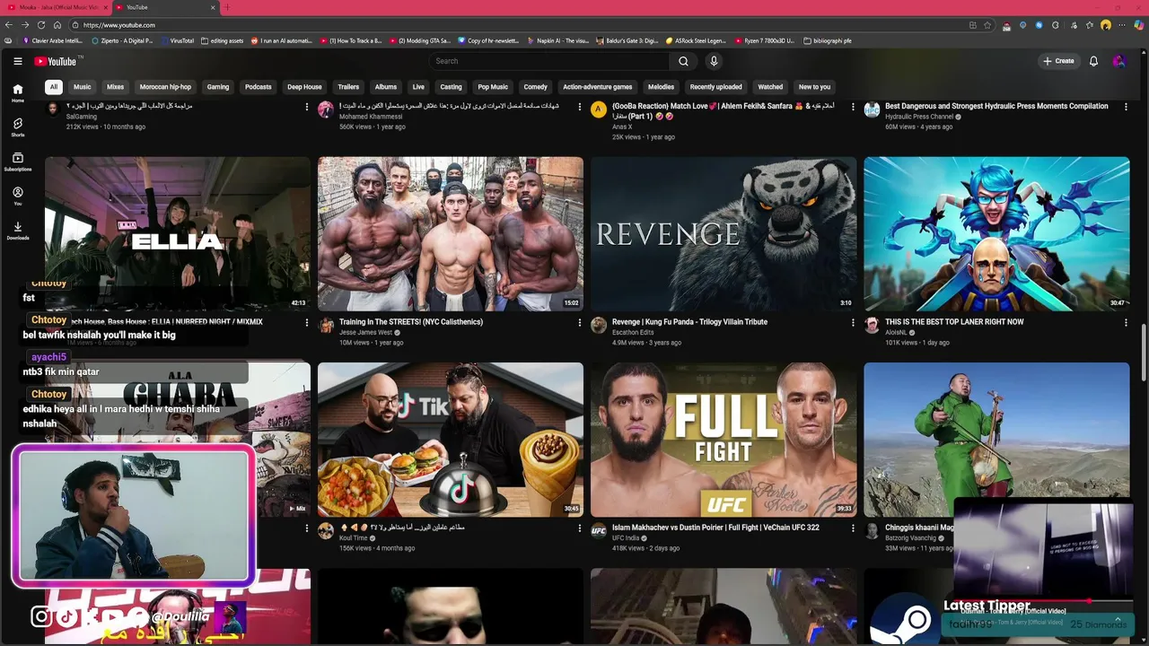This screenshot has width=1149, height=646.
Task: Open options for Hydraulic Press Moments video
Action: [1126, 107]
